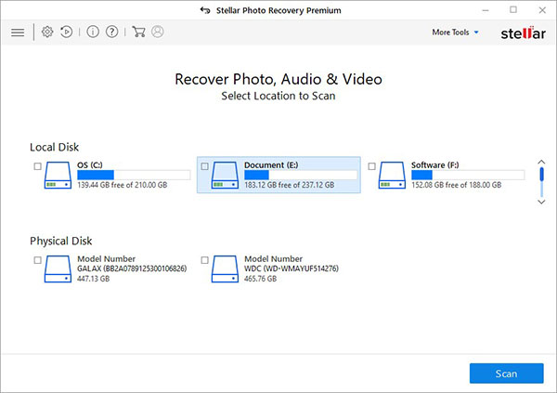Check the OS (C:) drive checkbox
Viewport: 557px width, 393px height.
tap(38, 166)
